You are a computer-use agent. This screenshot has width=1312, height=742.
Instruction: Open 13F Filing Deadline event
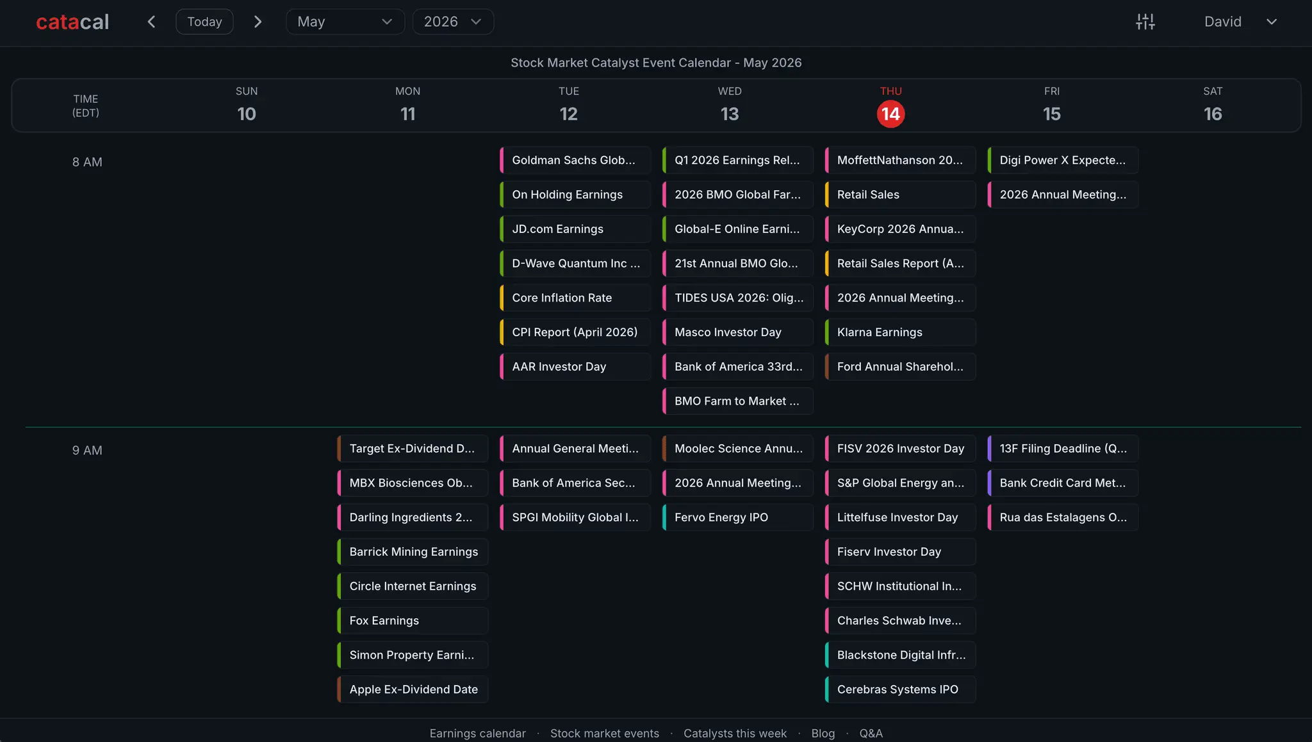click(x=1063, y=449)
